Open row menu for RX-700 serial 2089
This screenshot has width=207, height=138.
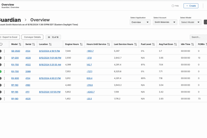click(x=4, y=71)
